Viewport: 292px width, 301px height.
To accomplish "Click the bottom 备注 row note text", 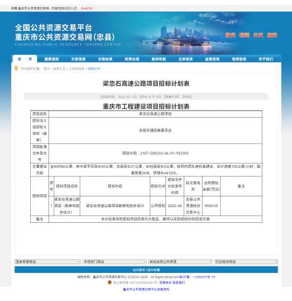I will coord(155,219).
